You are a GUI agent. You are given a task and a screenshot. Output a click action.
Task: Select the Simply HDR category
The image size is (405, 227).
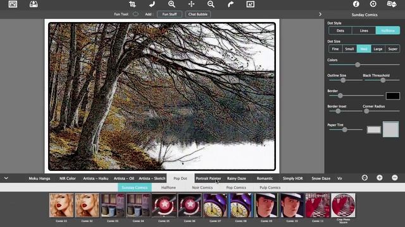coord(292,178)
